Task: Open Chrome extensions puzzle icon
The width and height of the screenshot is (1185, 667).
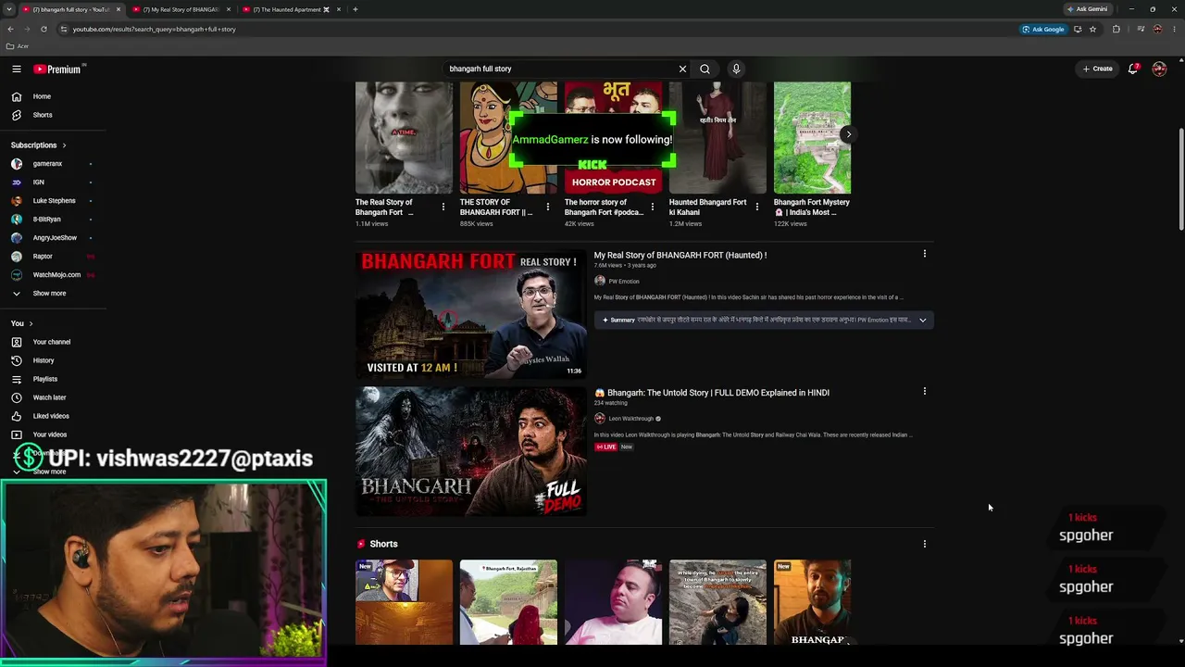Action: pos(1116,29)
